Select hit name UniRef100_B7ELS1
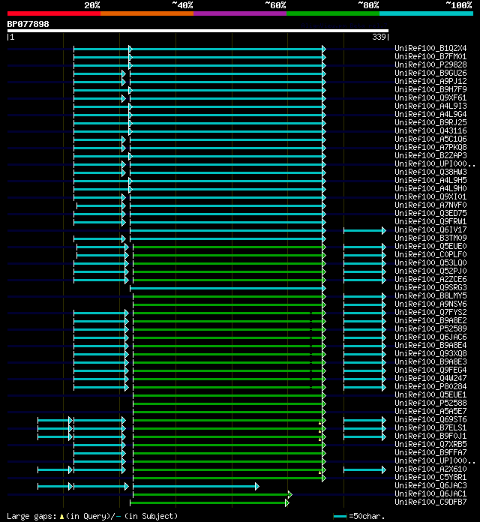The image size is (480, 522). tap(430, 427)
